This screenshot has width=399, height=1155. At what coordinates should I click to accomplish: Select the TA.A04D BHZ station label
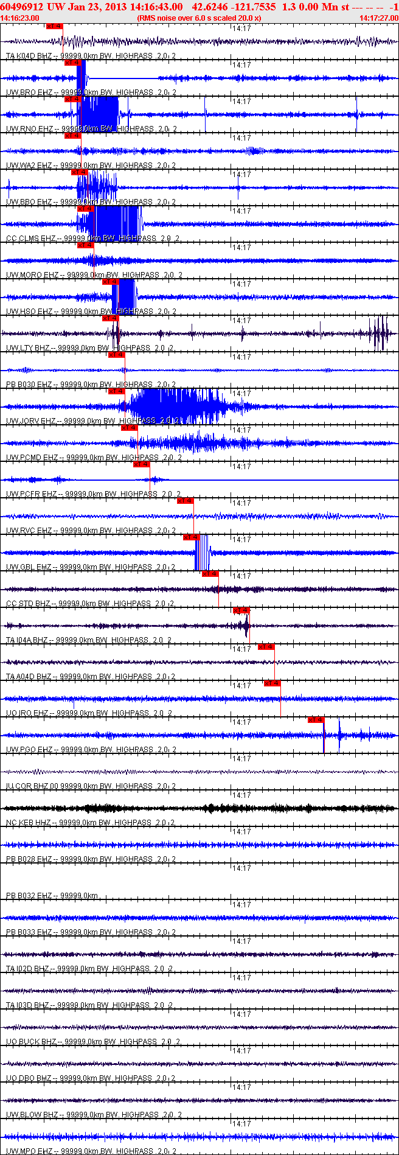point(27,677)
